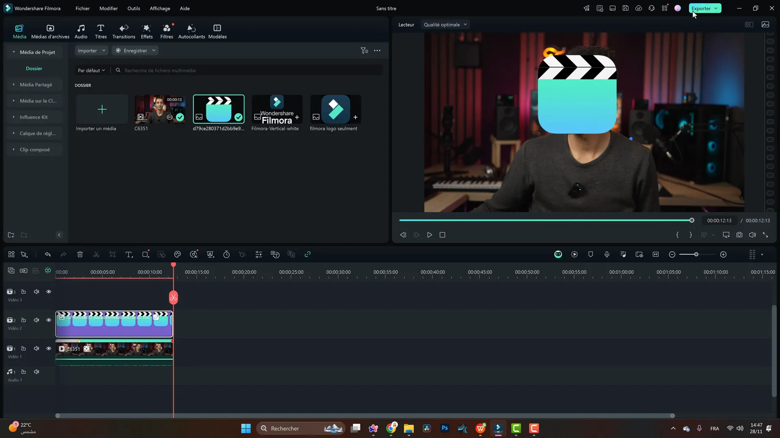The image size is (780, 438).
Task: Click the marker shield icon in timeline toolbar
Action: click(x=591, y=254)
